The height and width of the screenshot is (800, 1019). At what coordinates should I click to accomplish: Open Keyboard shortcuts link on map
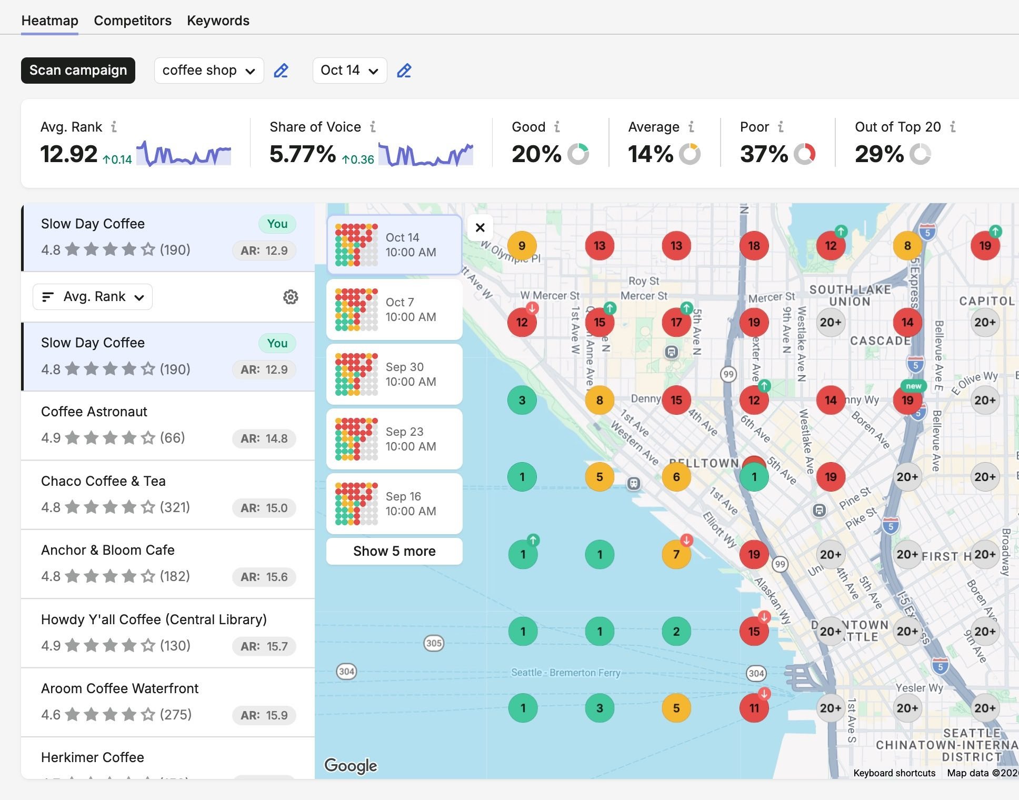tap(894, 773)
